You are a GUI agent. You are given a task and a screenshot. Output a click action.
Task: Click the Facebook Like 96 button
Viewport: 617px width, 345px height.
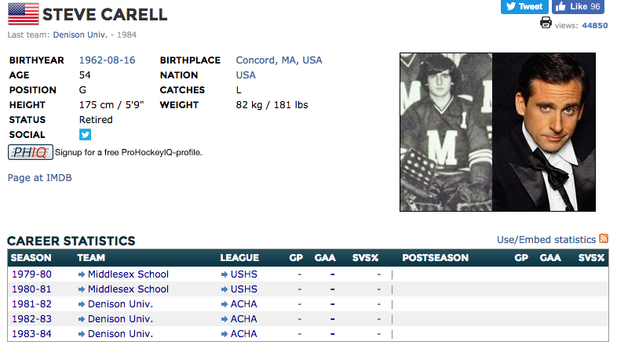578,6
